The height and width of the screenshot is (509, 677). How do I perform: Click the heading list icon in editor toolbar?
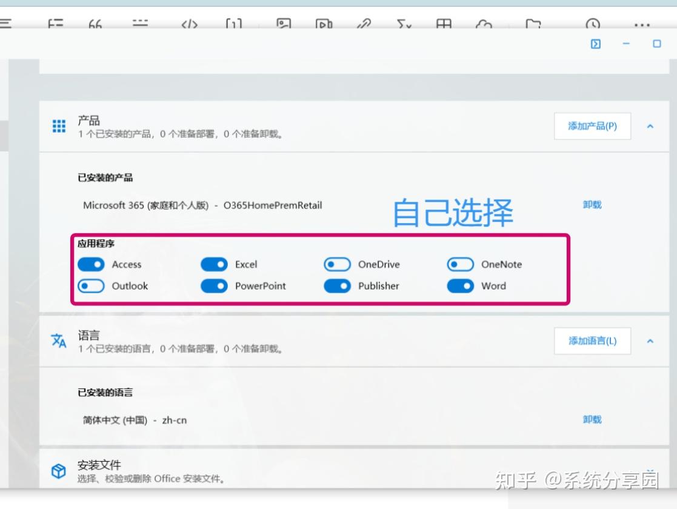coord(56,24)
